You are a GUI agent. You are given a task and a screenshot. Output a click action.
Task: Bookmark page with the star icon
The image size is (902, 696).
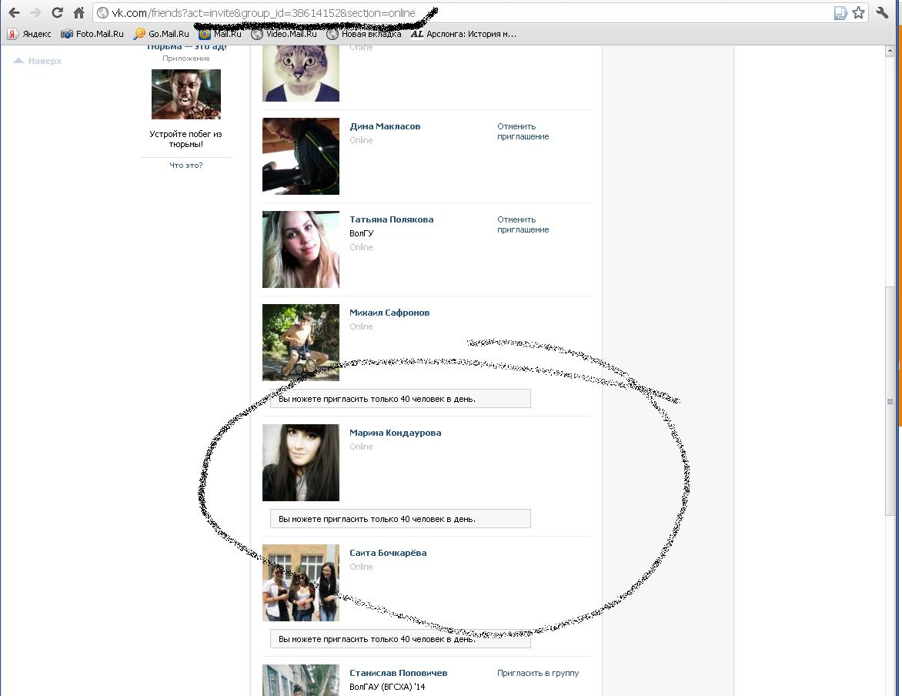pos(858,12)
